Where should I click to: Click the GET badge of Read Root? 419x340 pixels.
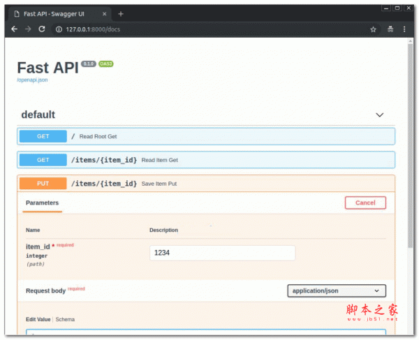(43, 136)
